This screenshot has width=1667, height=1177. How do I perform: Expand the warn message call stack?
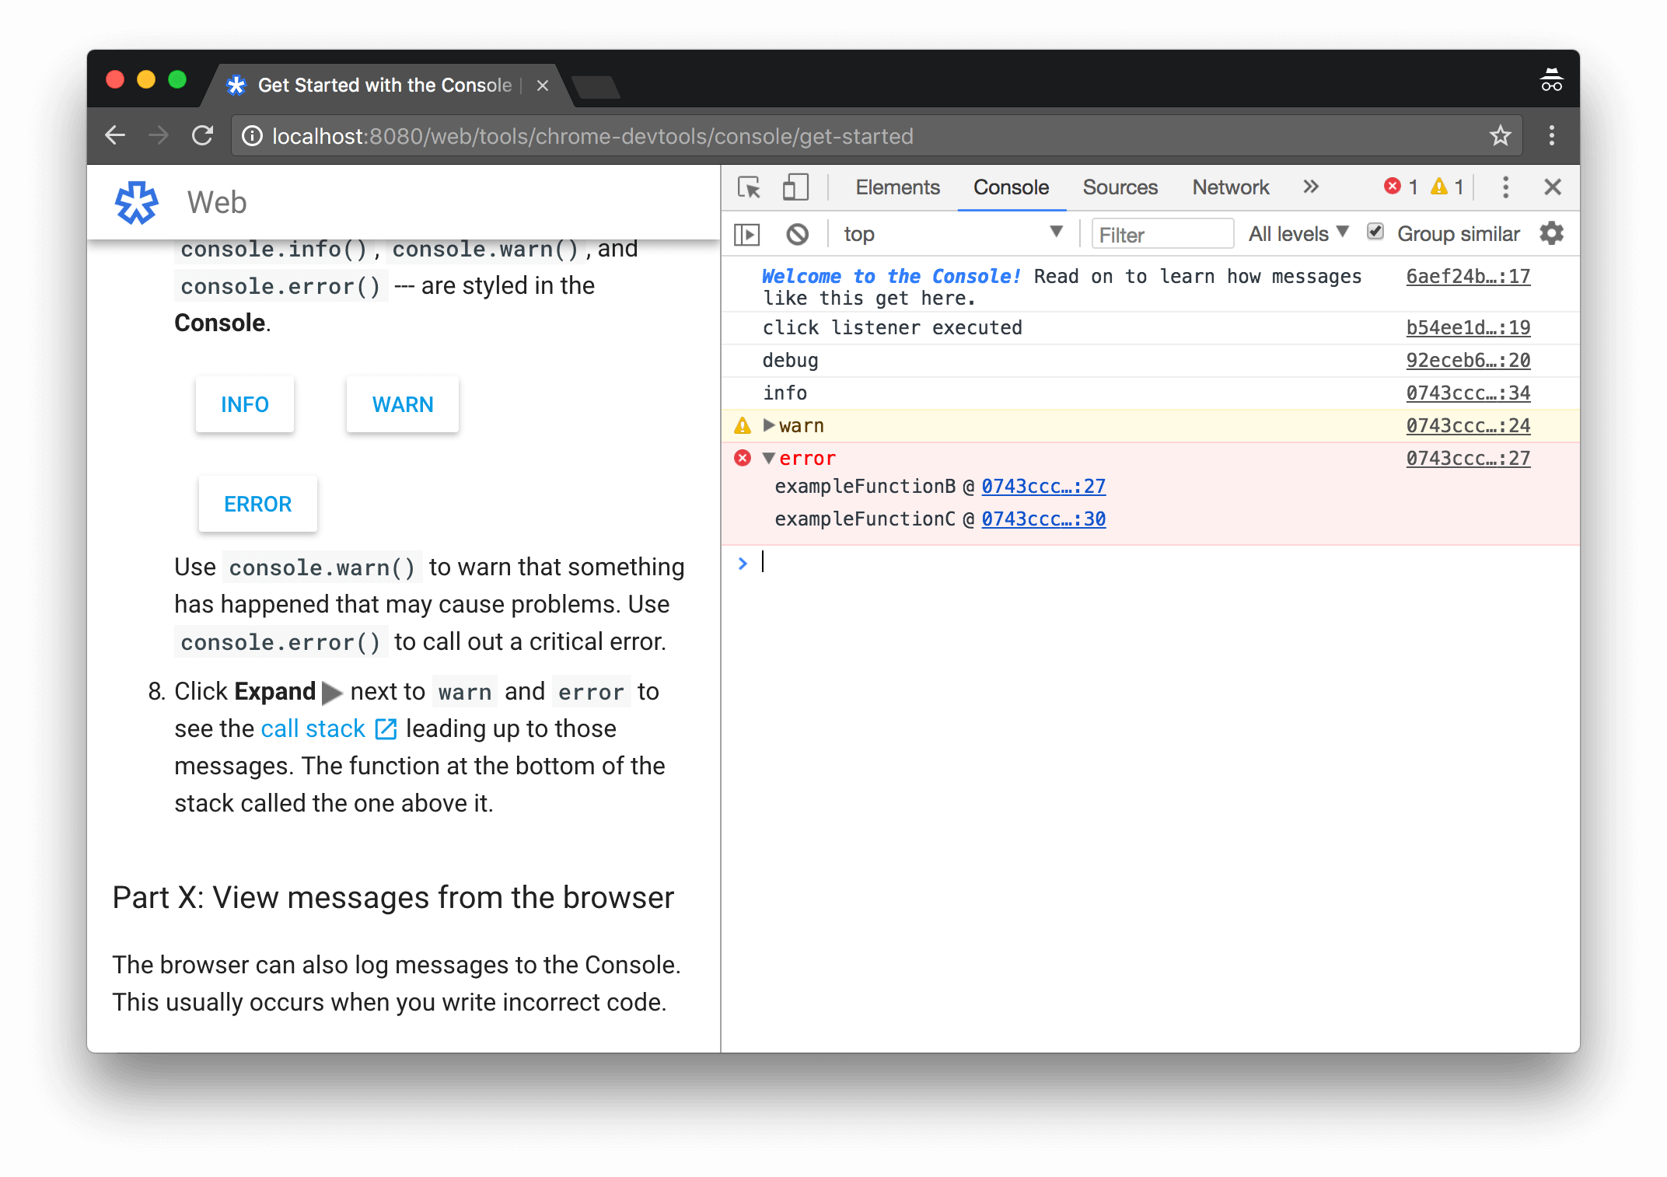click(768, 425)
